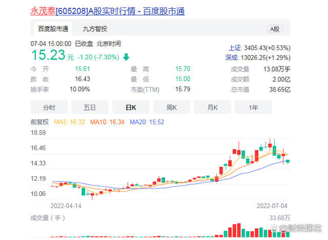Switch to the 百度股市通 tab
Image resolution: width=328 pixels, height=240 pixels.
pyautogui.click(x=53, y=29)
